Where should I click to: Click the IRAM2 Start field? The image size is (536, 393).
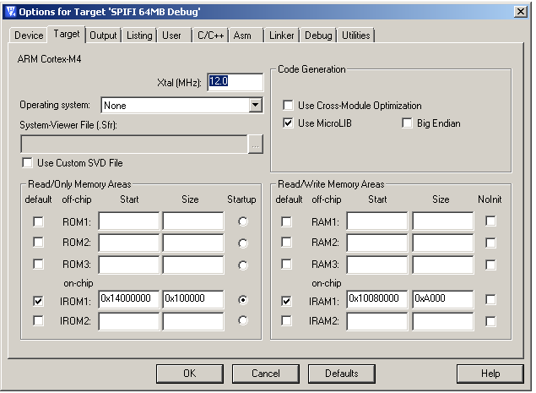point(377,321)
